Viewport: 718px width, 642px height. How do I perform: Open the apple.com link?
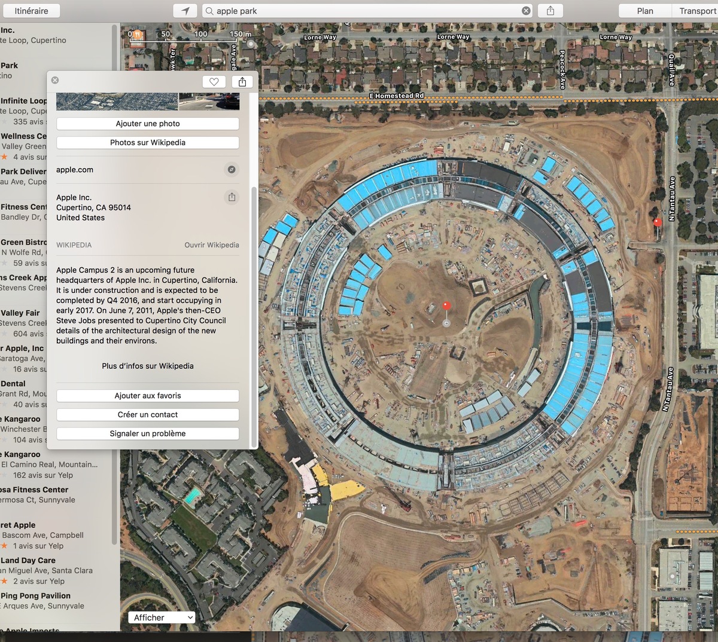tap(75, 170)
